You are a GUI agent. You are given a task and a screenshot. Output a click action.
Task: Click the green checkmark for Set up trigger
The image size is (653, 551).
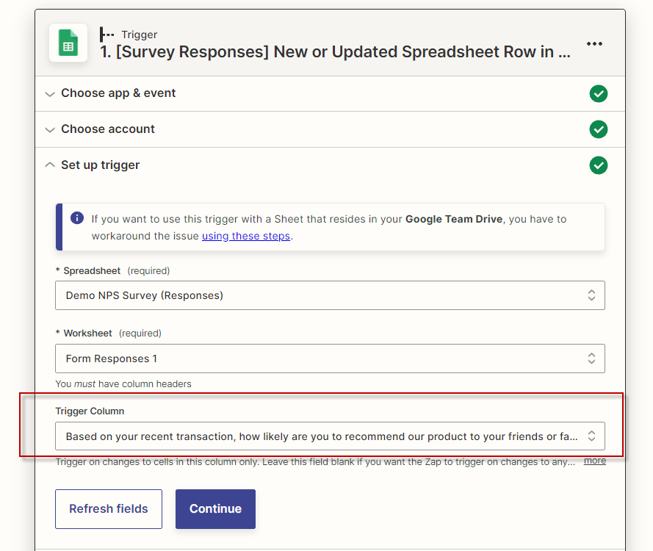pyautogui.click(x=599, y=165)
